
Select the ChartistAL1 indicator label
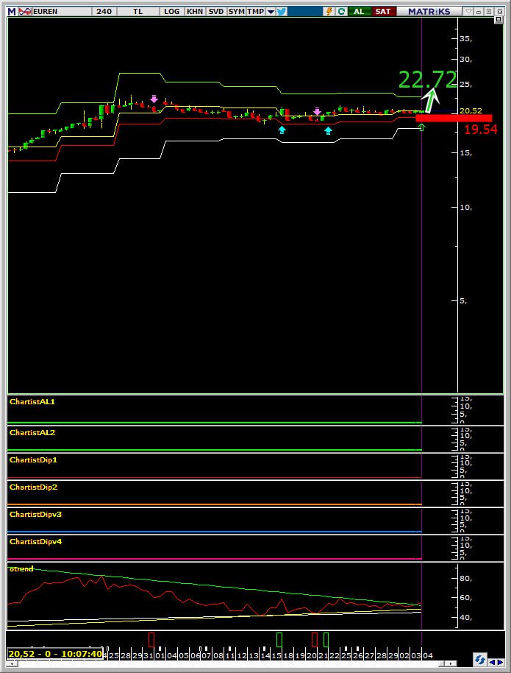(32, 402)
